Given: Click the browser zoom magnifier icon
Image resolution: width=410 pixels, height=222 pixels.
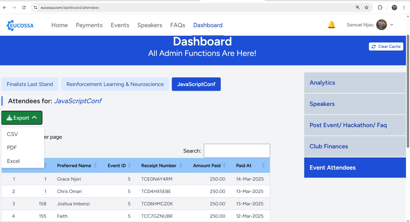Looking at the screenshot, I should [358, 8].
